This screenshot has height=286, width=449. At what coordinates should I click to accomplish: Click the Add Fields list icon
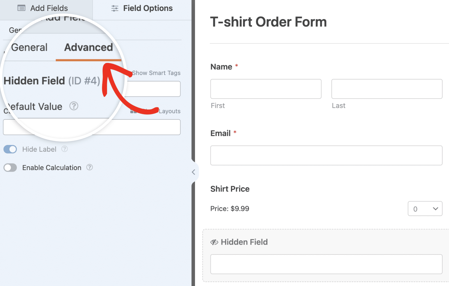[21, 8]
